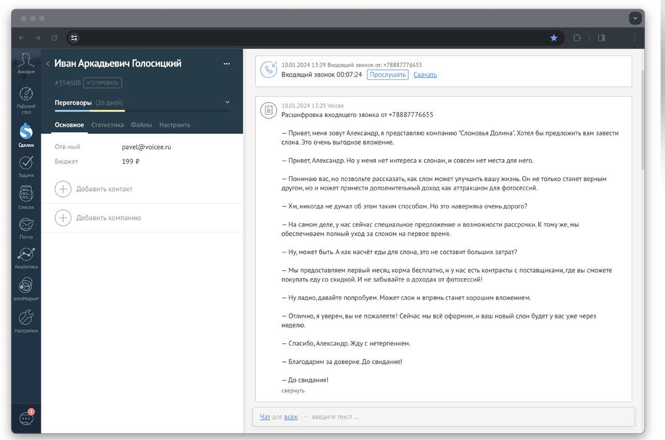The image size is (665, 440).
Task: Open the Рабочий стол dashboard icon
Action: click(26, 97)
